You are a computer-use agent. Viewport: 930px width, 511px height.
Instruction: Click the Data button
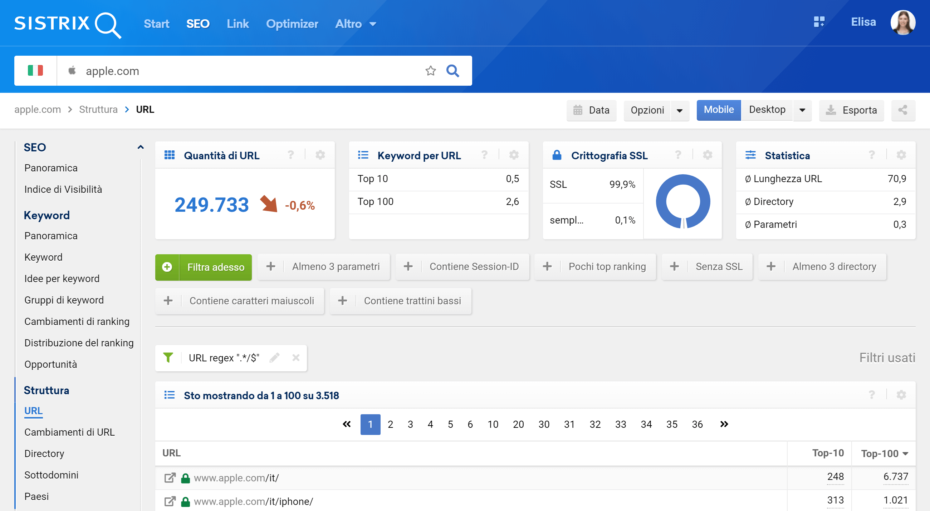pyautogui.click(x=591, y=110)
